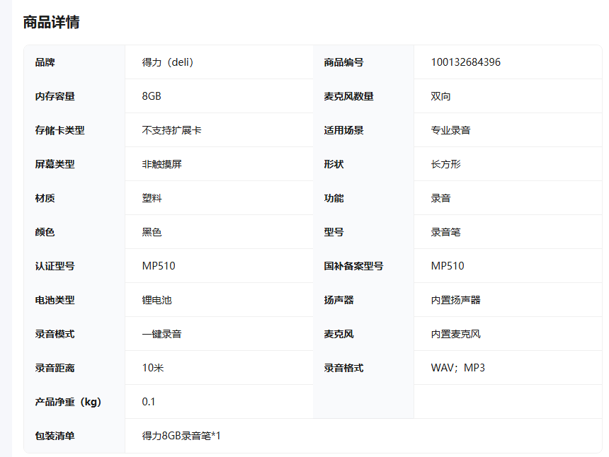This screenshot has height=457, width=609.
Task: Click the 得力8GB录音笔*1 value
Action: point(181,436)
